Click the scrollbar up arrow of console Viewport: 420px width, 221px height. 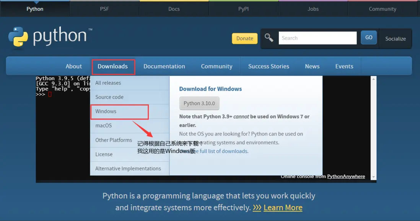tap(373, 79)
